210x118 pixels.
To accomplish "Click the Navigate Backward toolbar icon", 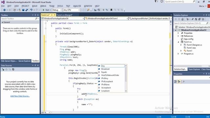I will 4,10.
